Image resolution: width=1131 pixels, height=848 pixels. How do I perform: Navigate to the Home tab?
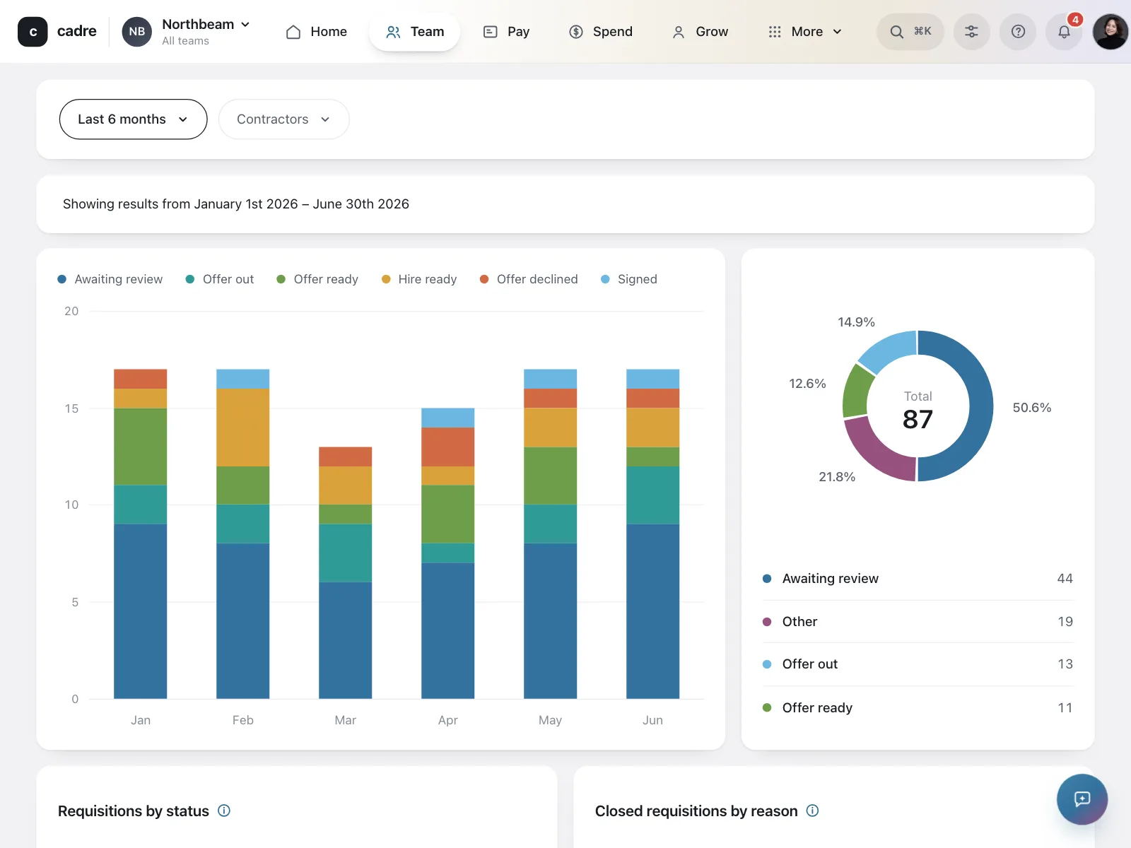point(317,32)
